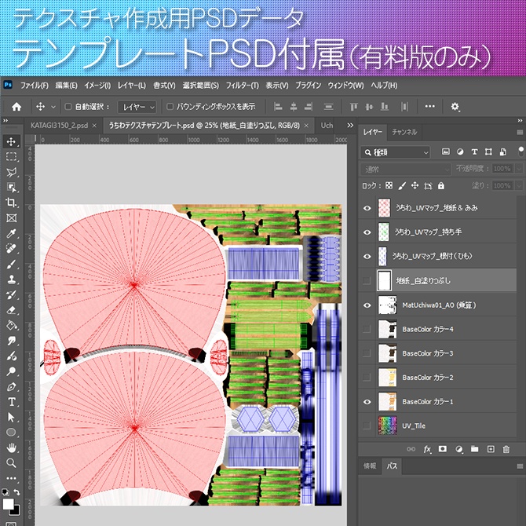This screenshot has height=526, width=526.
Task: Select the Eyedropper tool
Action: 11,233
